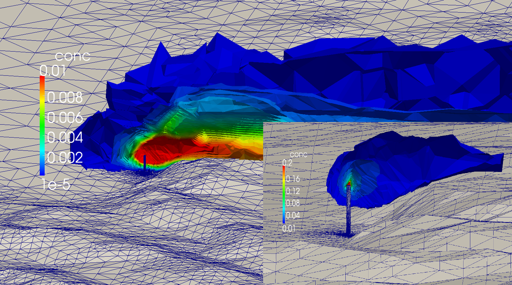The height and width of the screenshot is (285, 512).
Task: Click the 0.006 tick label on main legend
Action: click(x=65, y=118)
